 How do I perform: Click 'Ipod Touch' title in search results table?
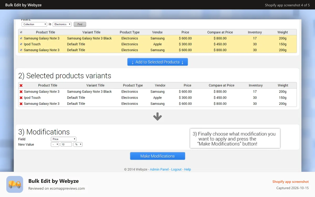coord(32,44)
